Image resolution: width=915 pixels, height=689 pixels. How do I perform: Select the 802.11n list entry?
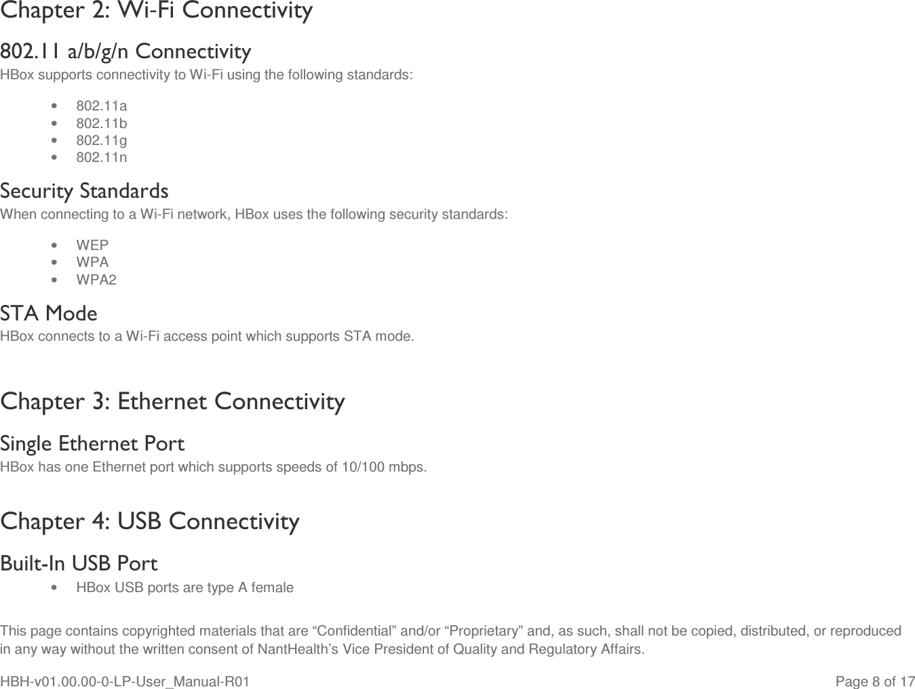(101, 157)
